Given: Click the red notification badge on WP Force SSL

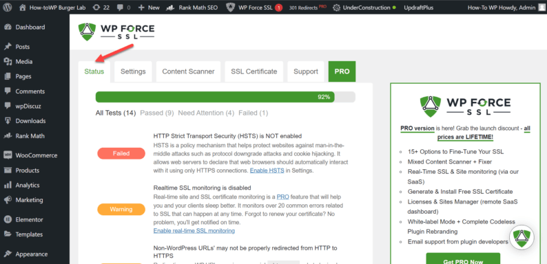Looking at the screenshot, I should [278, 8].
